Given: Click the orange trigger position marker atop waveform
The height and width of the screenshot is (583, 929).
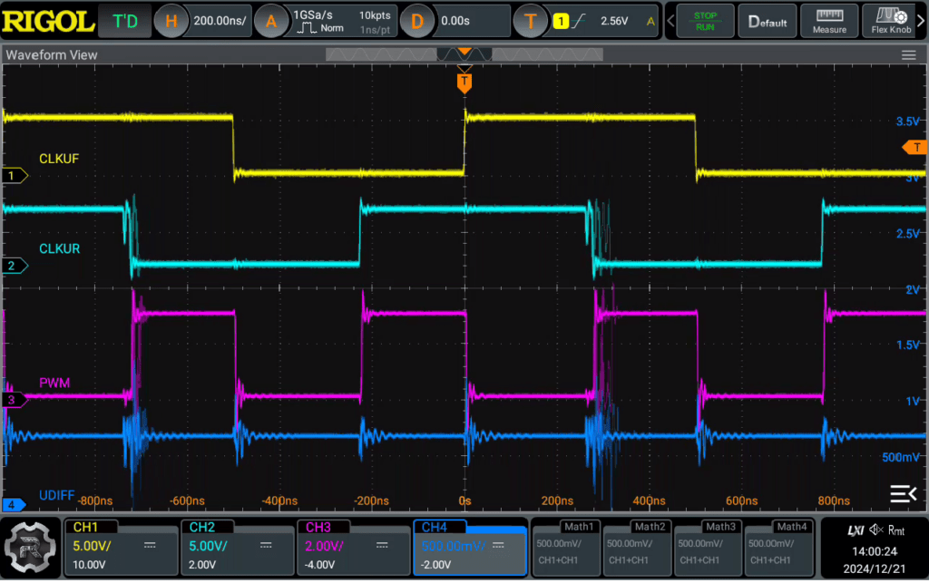Looking at the screenshot, I should [x=464, y=82].
